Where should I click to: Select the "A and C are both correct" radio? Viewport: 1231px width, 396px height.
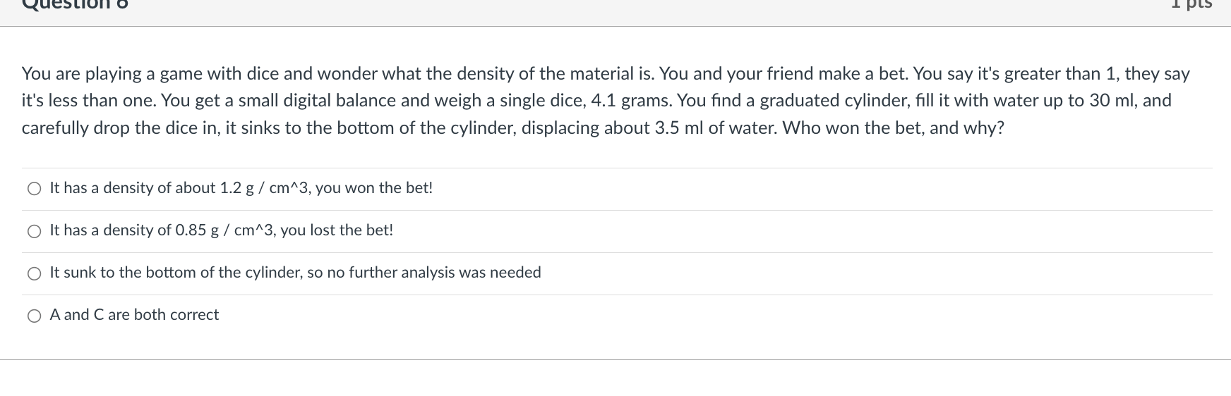pos(35,316)
